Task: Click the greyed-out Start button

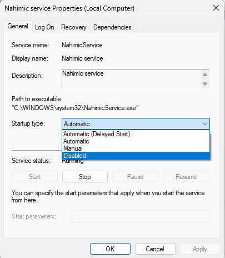Action: coord(35,177)
